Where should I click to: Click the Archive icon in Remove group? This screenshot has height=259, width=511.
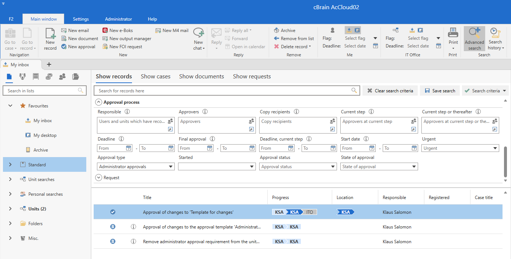click(277, 31)
